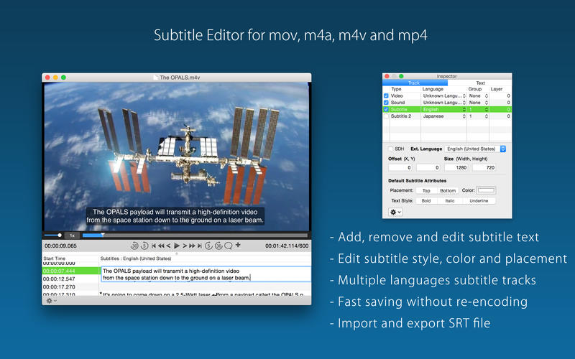Viewport: 575px width, 359px height.
Task: Step one frame forward
Action: (185, 246)
